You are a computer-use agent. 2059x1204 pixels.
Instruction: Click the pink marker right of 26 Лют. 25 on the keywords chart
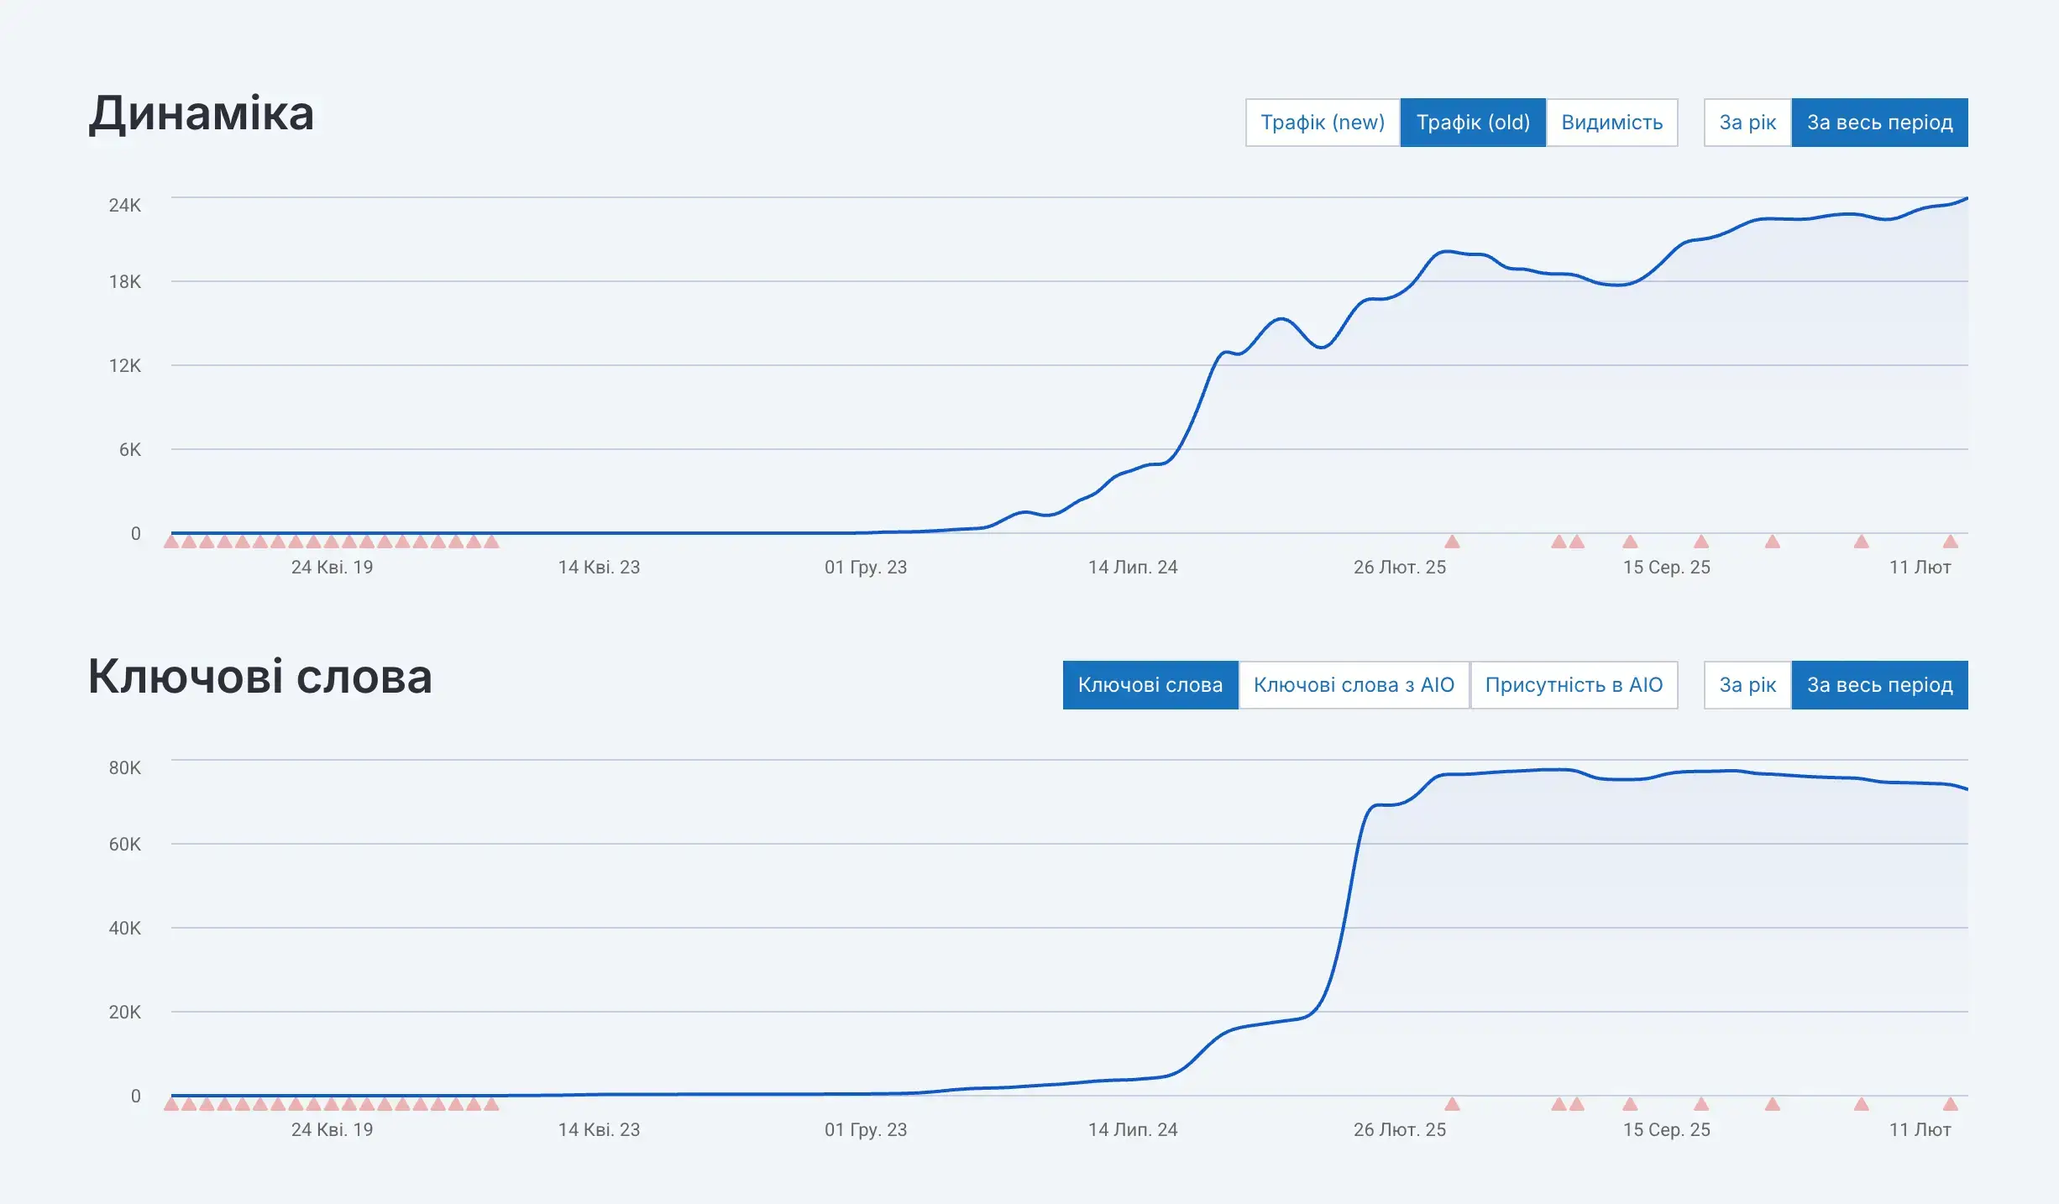coord(1452,1105)
